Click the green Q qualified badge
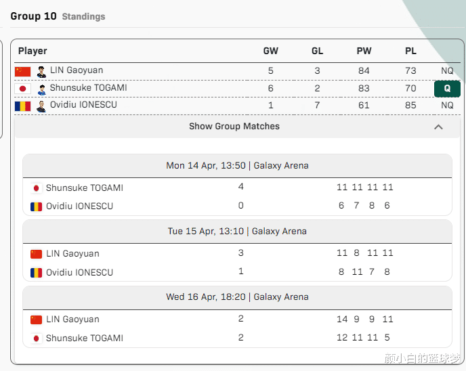Image resolution: width=466 pixels, height=371 pixels. tap(447, 89)
